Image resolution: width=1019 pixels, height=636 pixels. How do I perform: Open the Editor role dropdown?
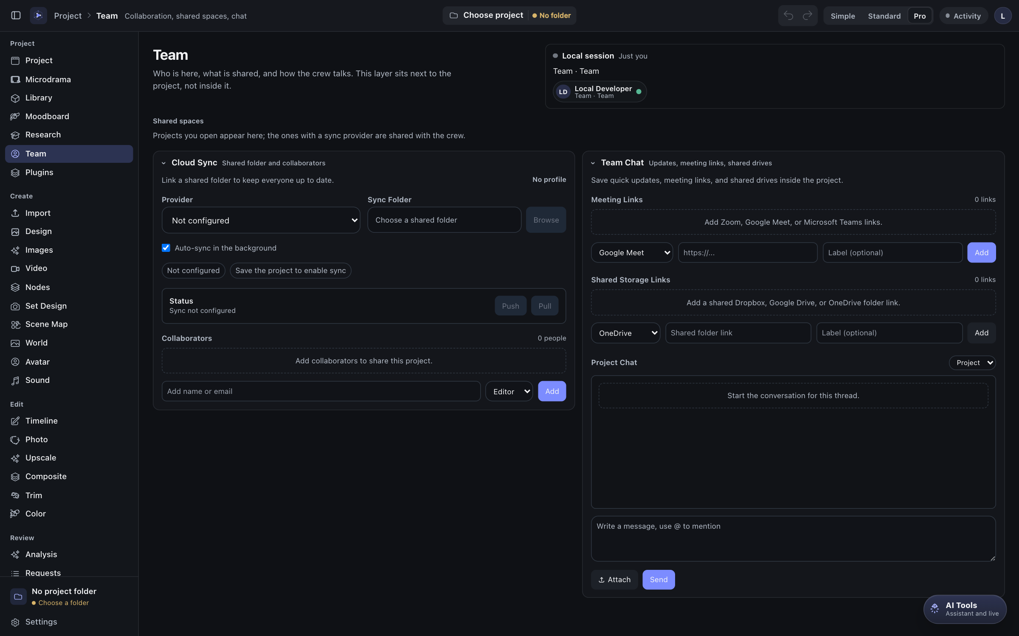point(509,391)
